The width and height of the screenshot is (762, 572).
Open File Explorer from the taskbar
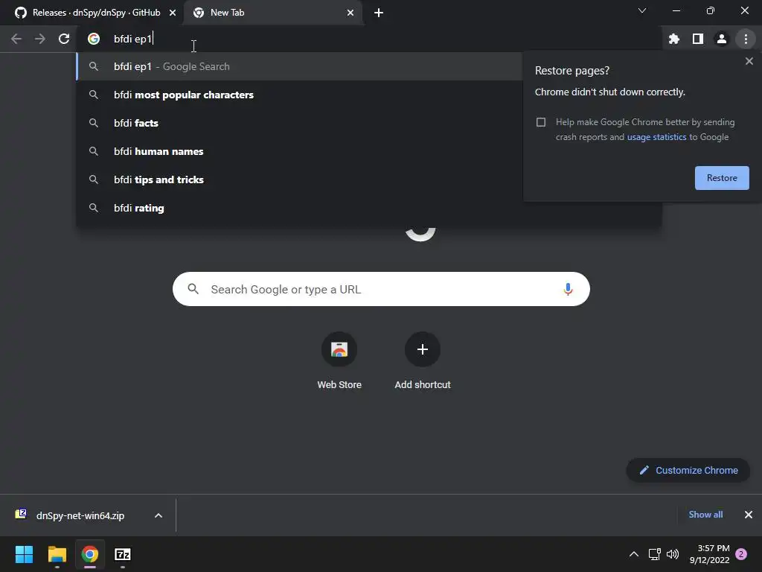click(x=57, y=554)
